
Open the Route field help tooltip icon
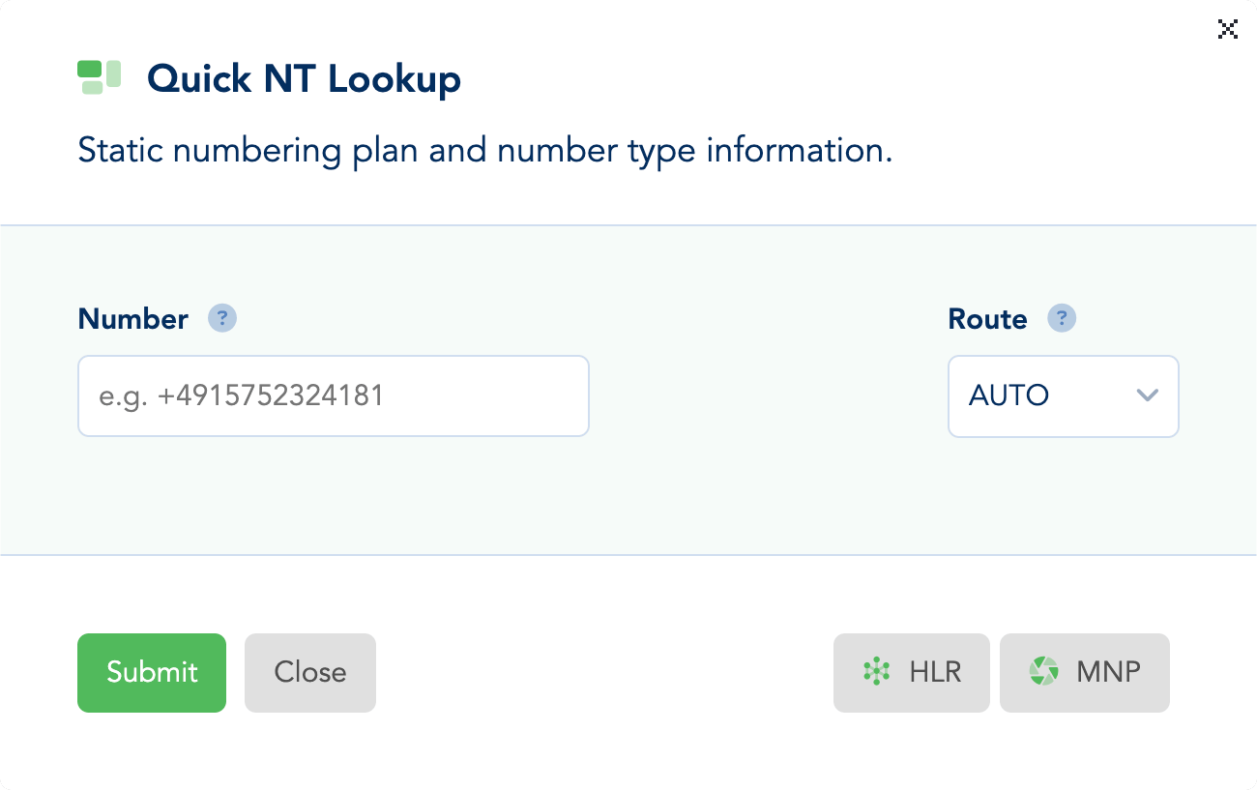click(1062, 318)
